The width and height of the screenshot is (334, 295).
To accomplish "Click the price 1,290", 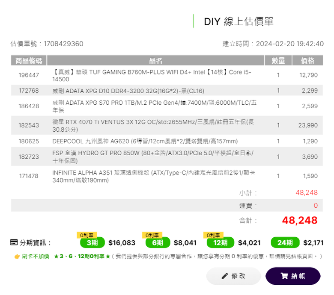I will point(310,141).
